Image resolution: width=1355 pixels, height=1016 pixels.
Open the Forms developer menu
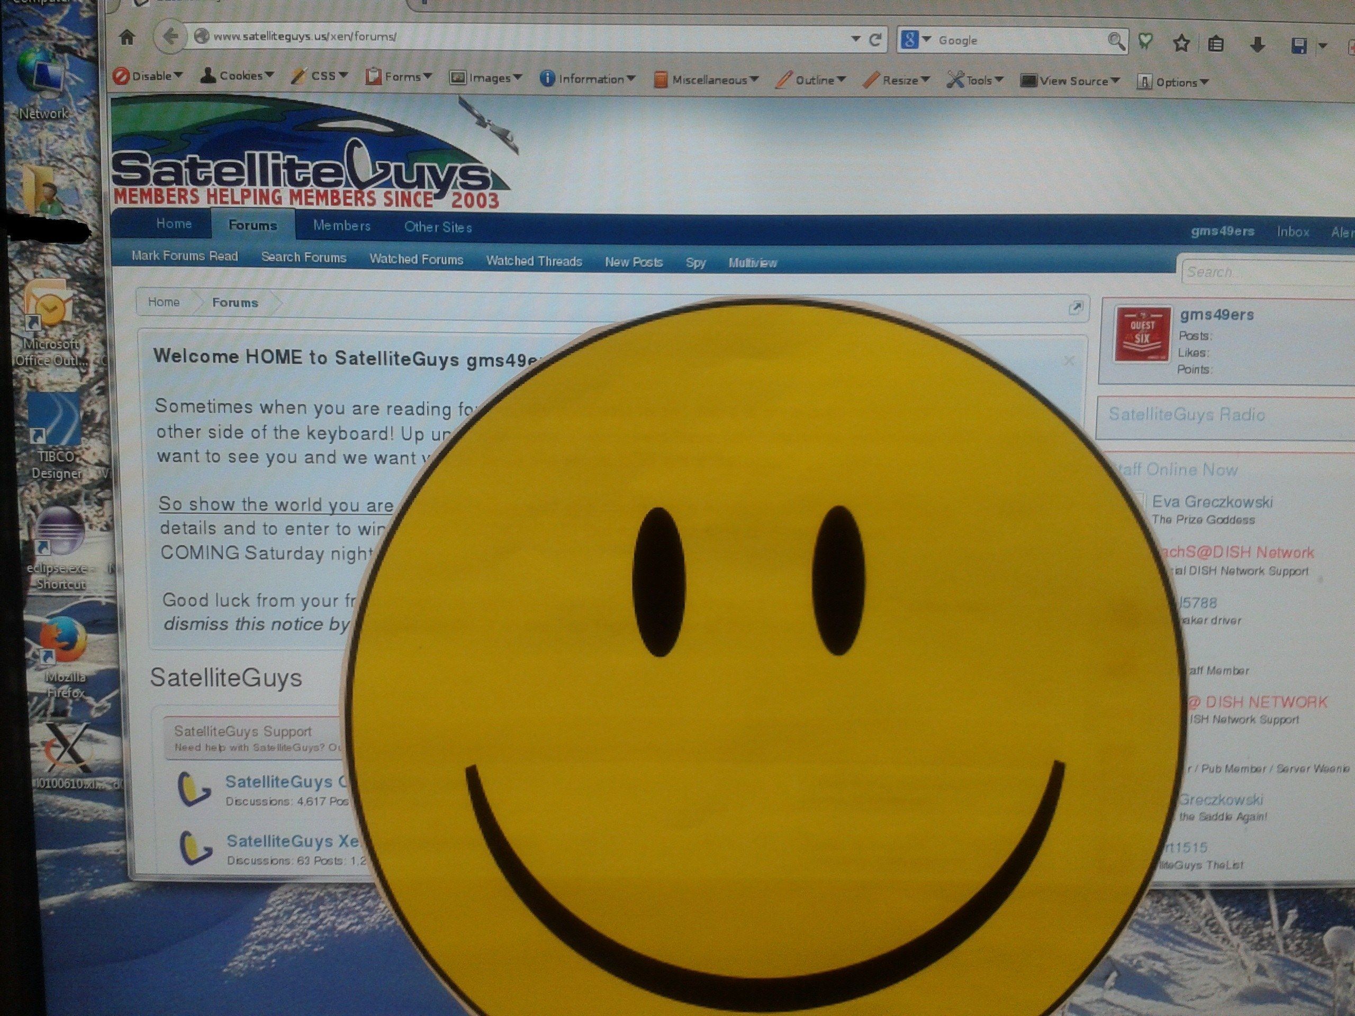[x=399, y=77]
